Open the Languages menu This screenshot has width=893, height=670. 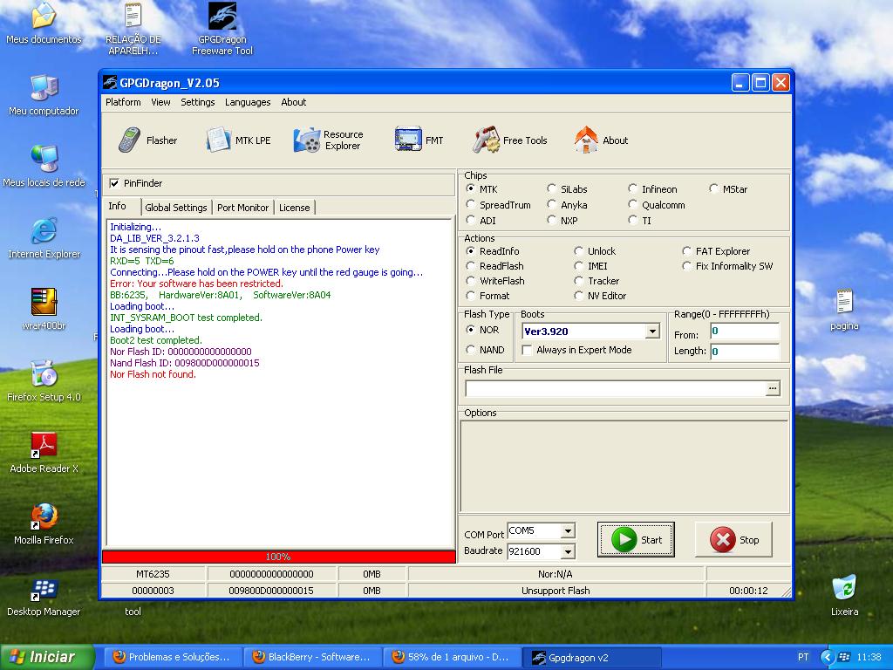pos(248,102)
